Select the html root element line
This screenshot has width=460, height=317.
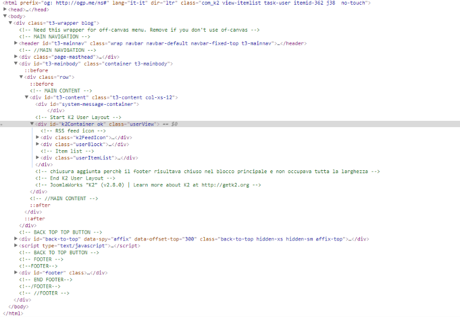coord(186,3)
